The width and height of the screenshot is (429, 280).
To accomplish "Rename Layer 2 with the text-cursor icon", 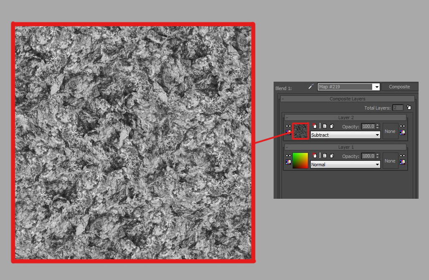I will point(325,126).
